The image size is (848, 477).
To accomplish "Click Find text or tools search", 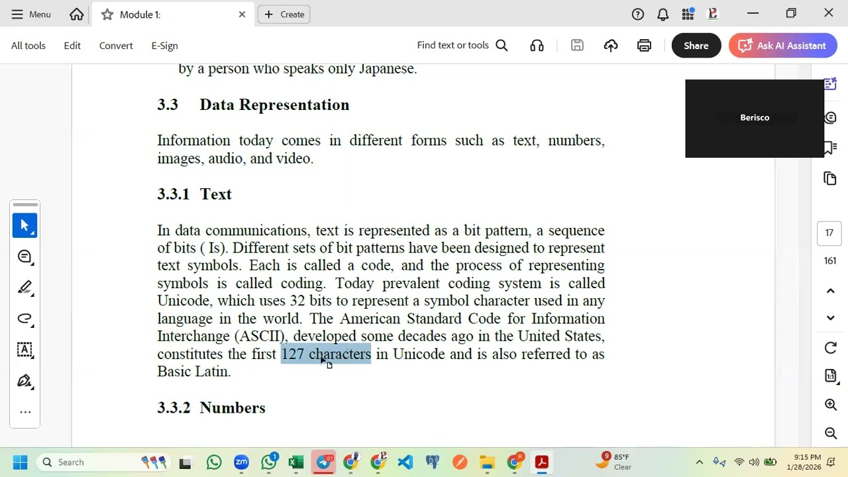I will click(x=462, y=45).
